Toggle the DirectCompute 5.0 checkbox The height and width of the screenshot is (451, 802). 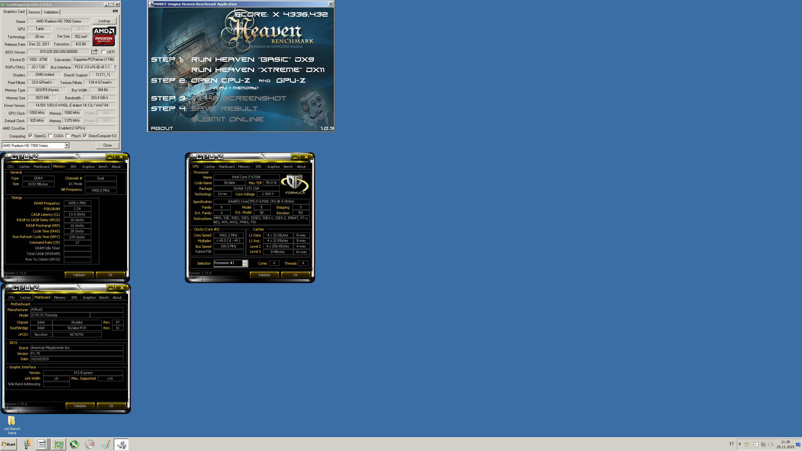coord(85,136)
